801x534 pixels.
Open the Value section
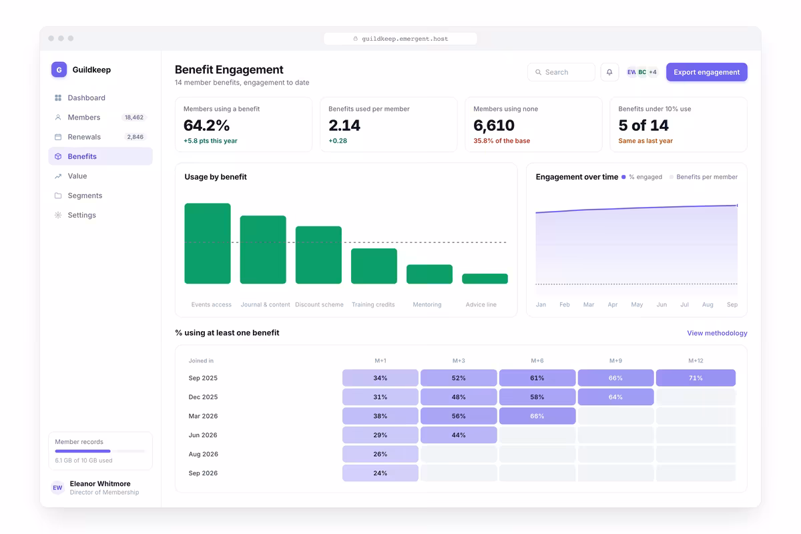[x=100, y=176]
